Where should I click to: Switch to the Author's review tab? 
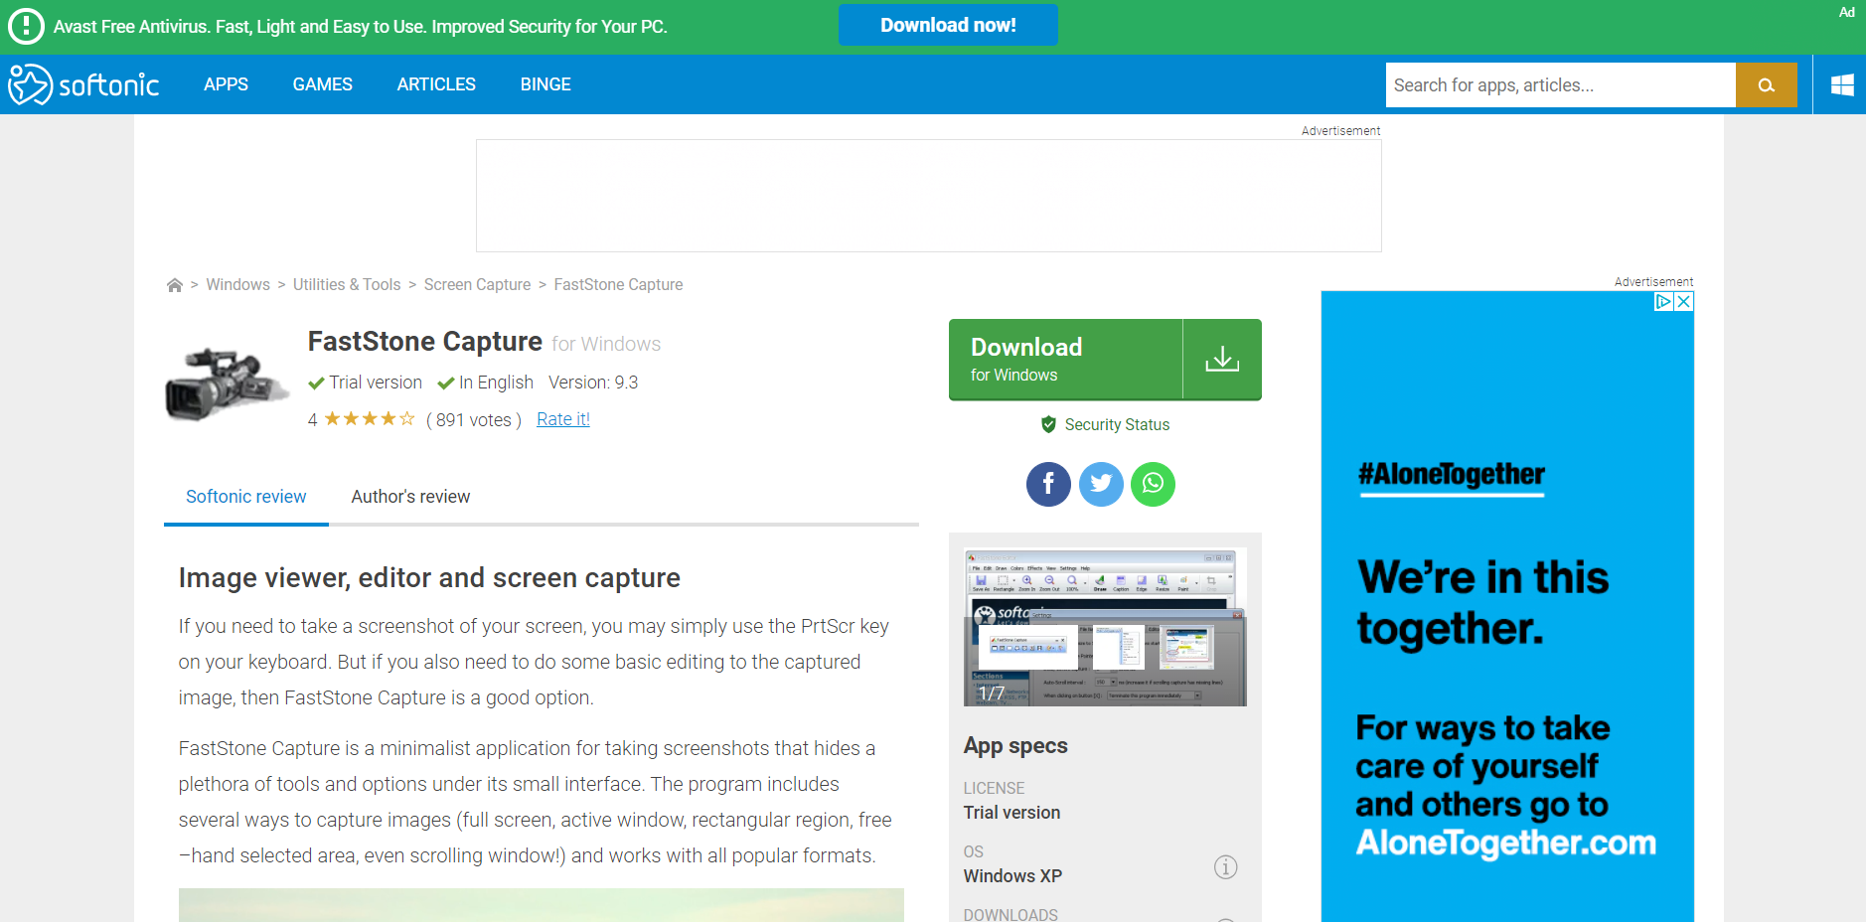click(410, 497)
